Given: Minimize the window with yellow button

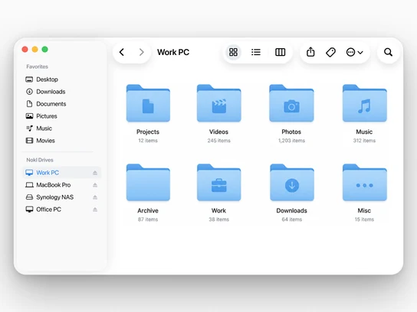Looking at the screenshot, I should [34, 50].
